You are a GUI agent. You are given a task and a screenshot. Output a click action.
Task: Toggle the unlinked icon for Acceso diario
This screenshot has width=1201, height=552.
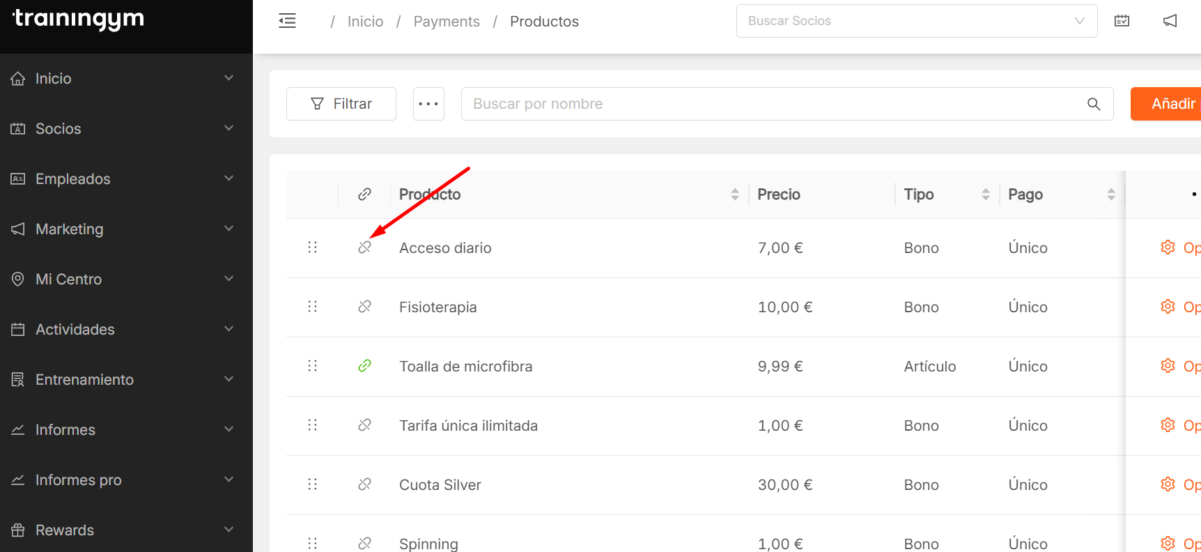[x=364, y=247]
